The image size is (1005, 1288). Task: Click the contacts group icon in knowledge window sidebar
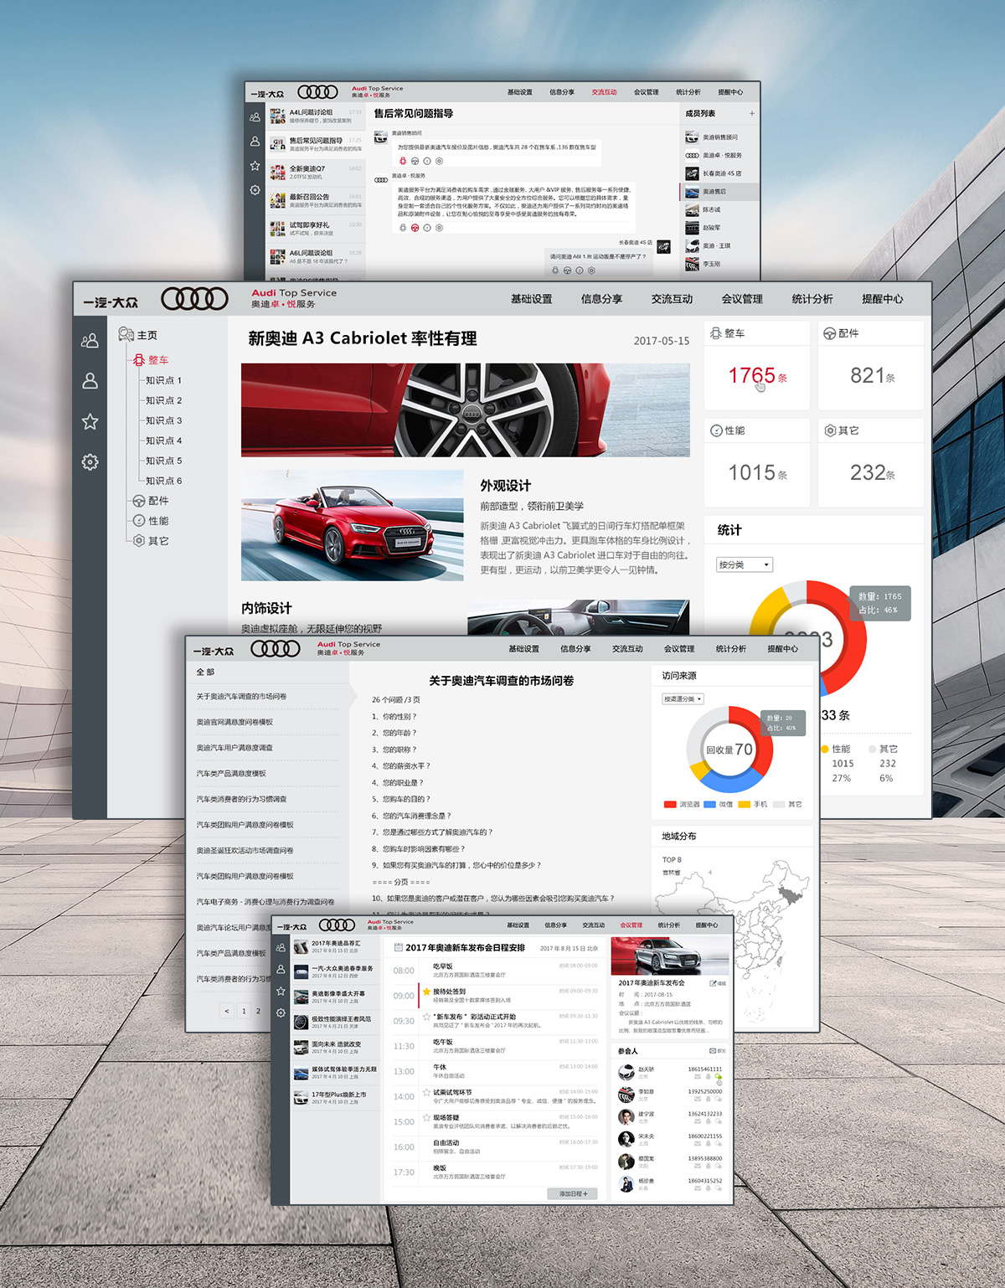click(90, 341)
